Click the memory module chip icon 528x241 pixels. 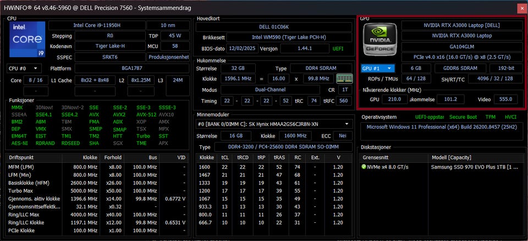(x=344, y=79)
